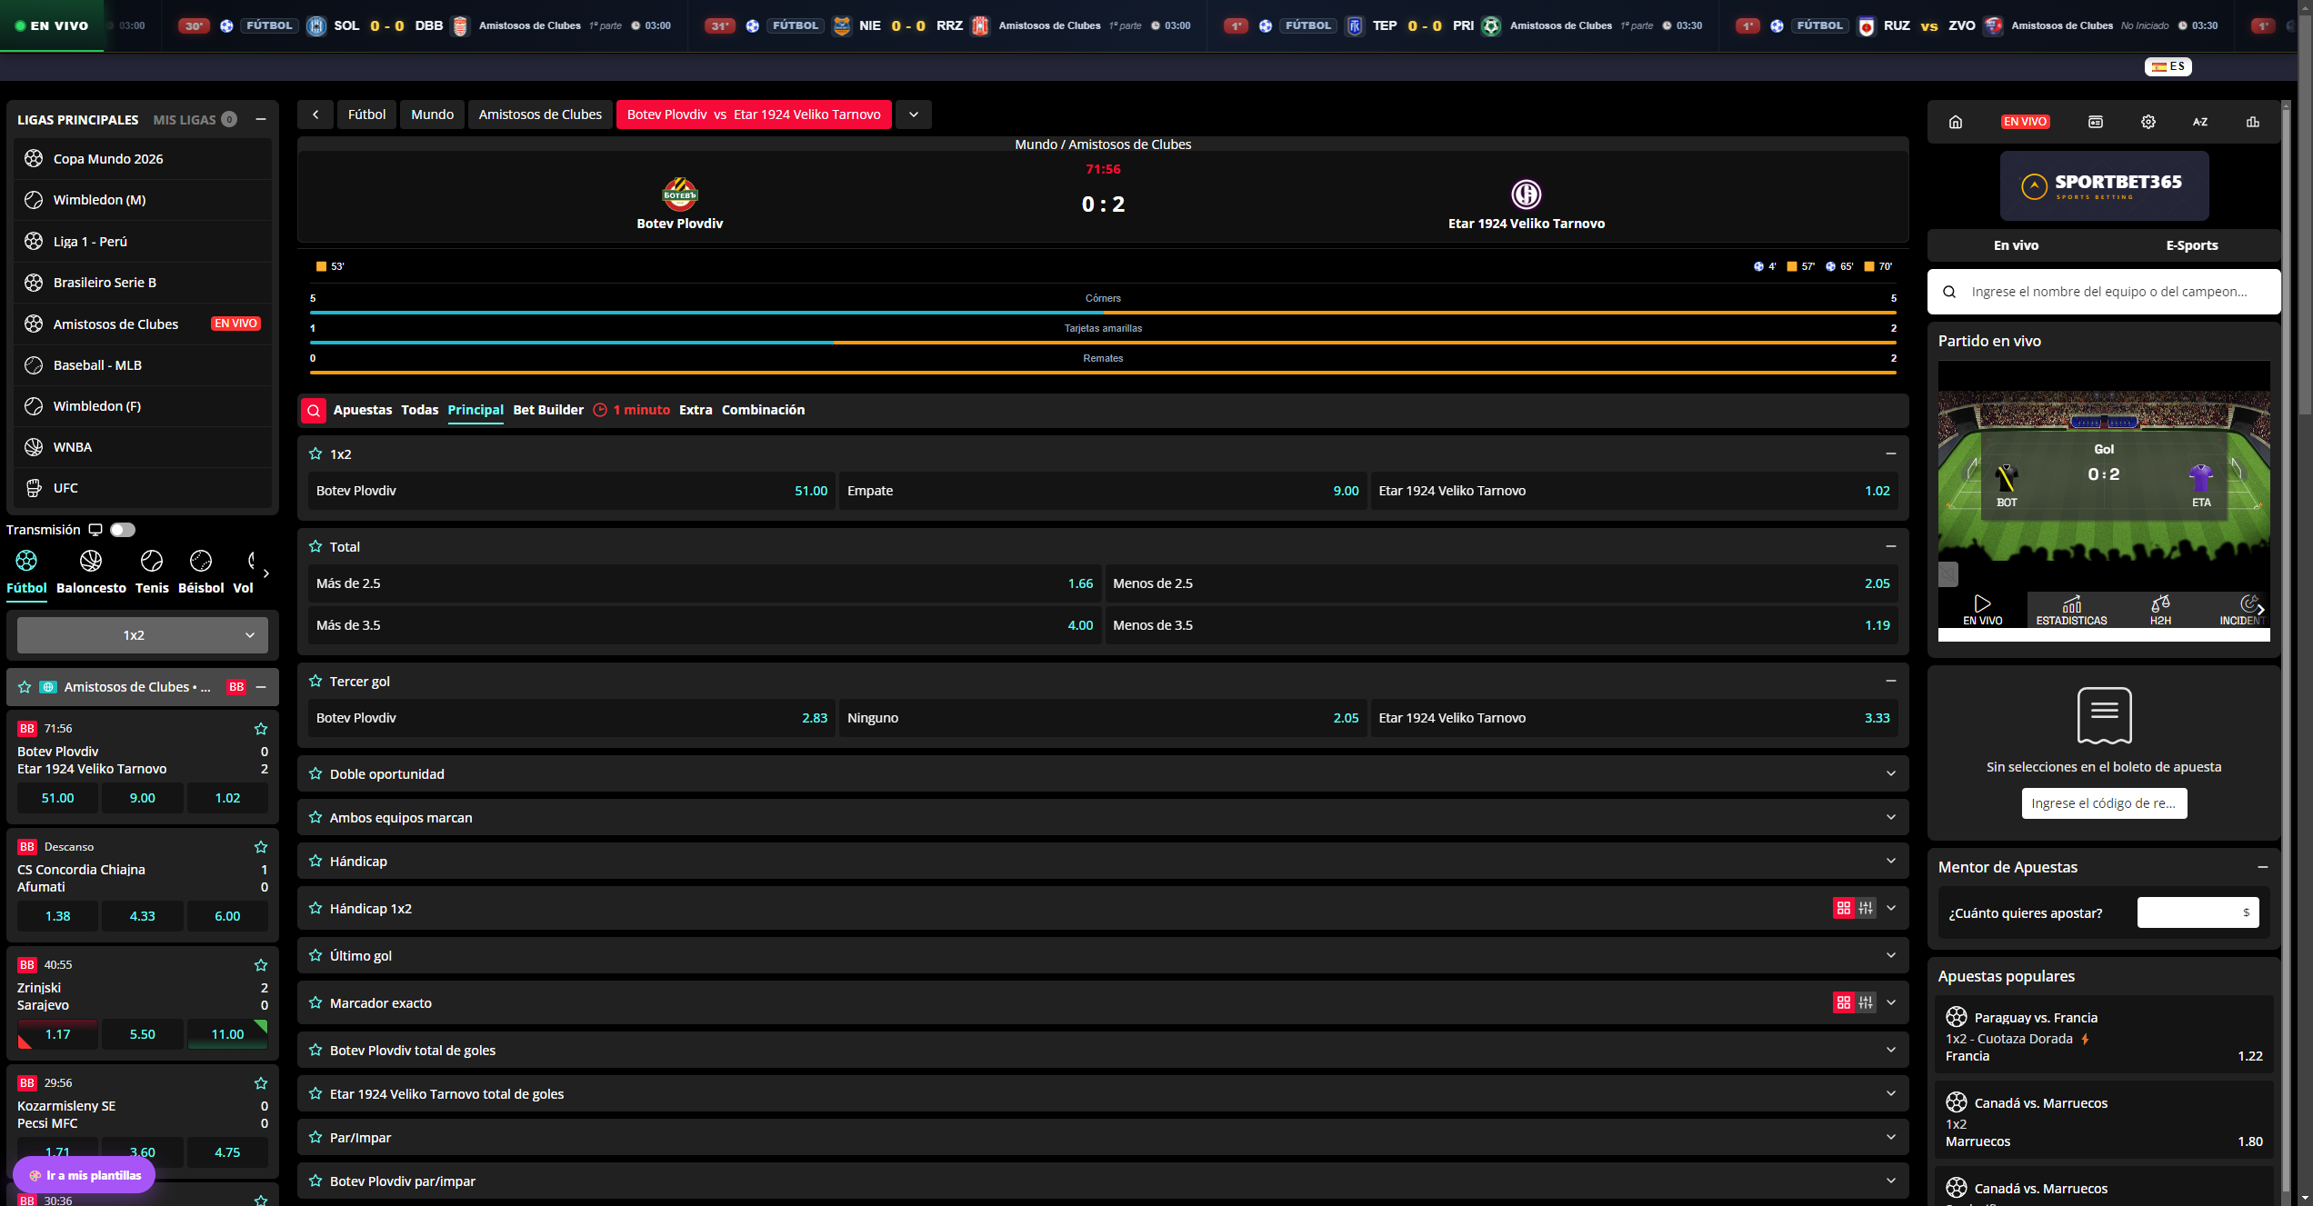Viewport: 2313px width, 1206px height.
Task: Switch to the Bet Builder tab
Action: click(548, 410)
